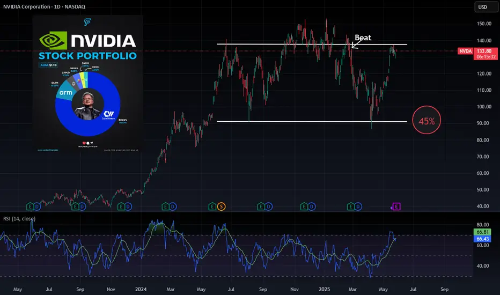Click the RSI (14, close) indicator legend
The width and height of the screenshot is (500, 295).
[19, 219]
